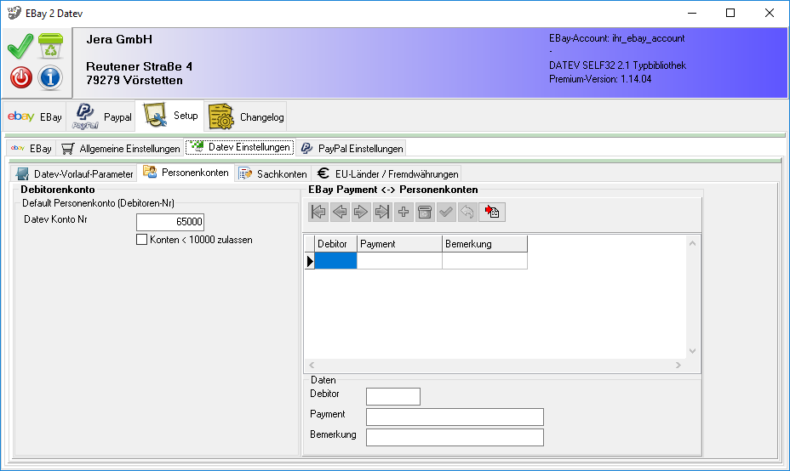Go to previous record arrow
The image size is (790, 471).
[340, 212]
